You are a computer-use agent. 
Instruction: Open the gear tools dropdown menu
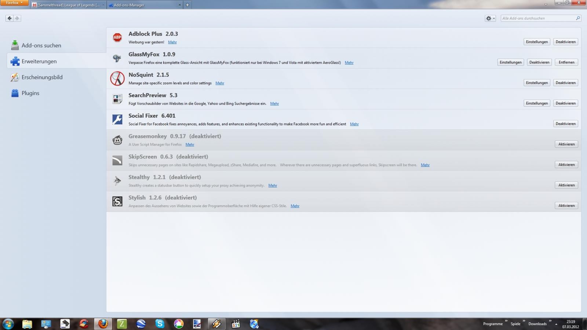tap(490, 18)
